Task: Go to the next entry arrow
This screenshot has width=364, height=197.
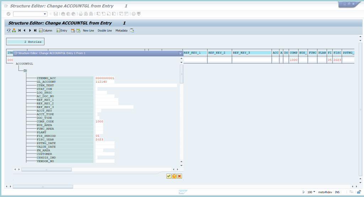Action: [30, 31]
